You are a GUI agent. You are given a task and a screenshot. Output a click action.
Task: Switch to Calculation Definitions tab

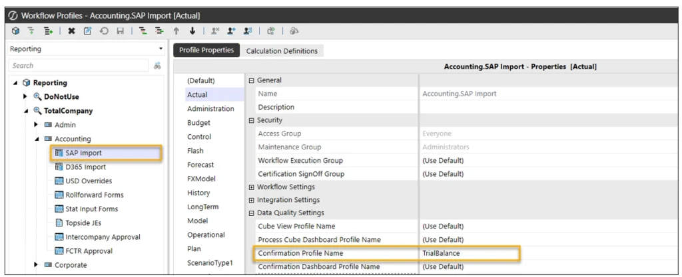click(282, 50)
